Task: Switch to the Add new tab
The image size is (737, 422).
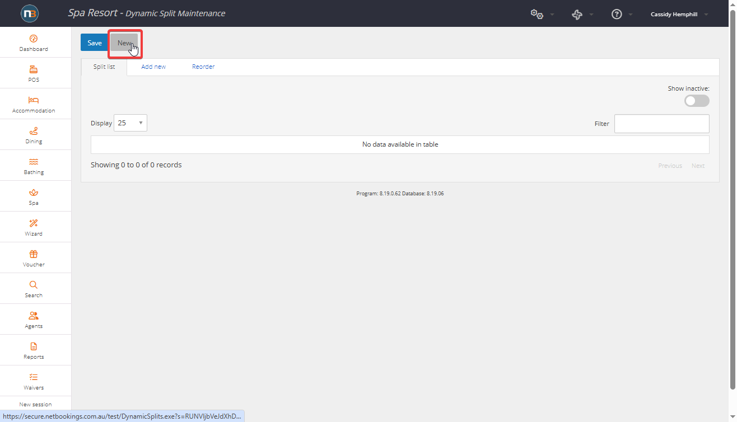Action: tap(153, 67)
